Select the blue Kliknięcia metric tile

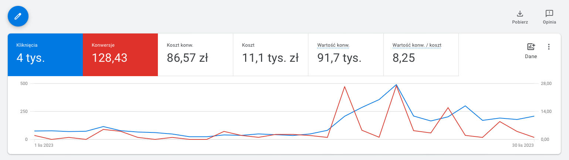click(45, 55)
